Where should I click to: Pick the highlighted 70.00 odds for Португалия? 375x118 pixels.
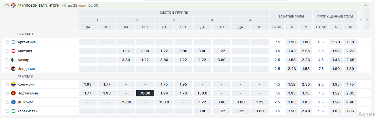point(145,93)
